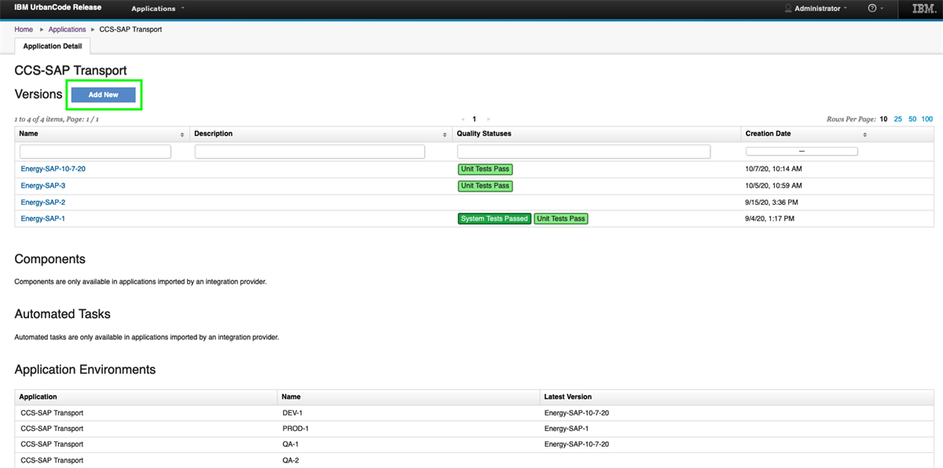The height and width of the screenshot is (468, 943).
Task: Open the Energy-SAP-1 version link
Action: [x=43, y=219]
